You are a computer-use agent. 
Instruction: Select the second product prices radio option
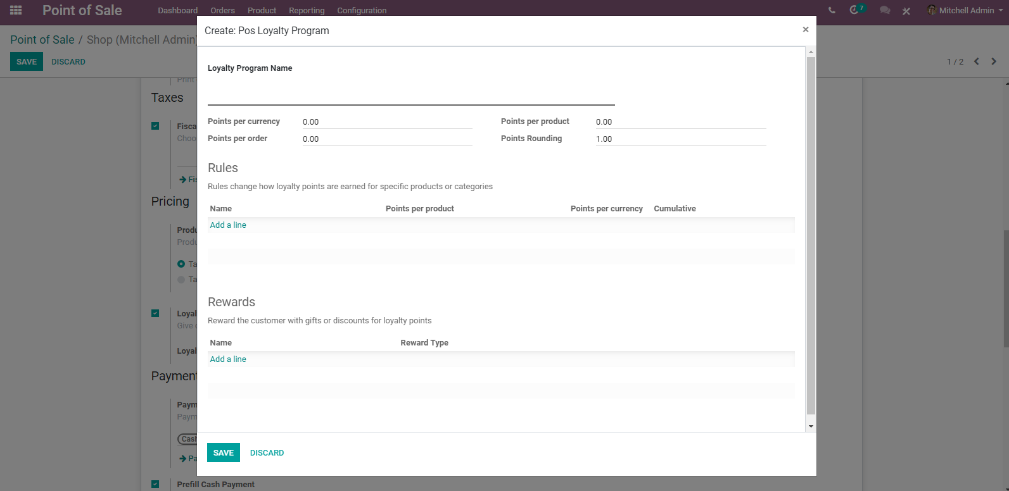[181, 280]
